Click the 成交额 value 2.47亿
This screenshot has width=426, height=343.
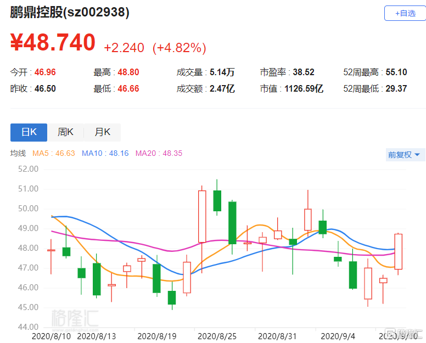(222, 88)
